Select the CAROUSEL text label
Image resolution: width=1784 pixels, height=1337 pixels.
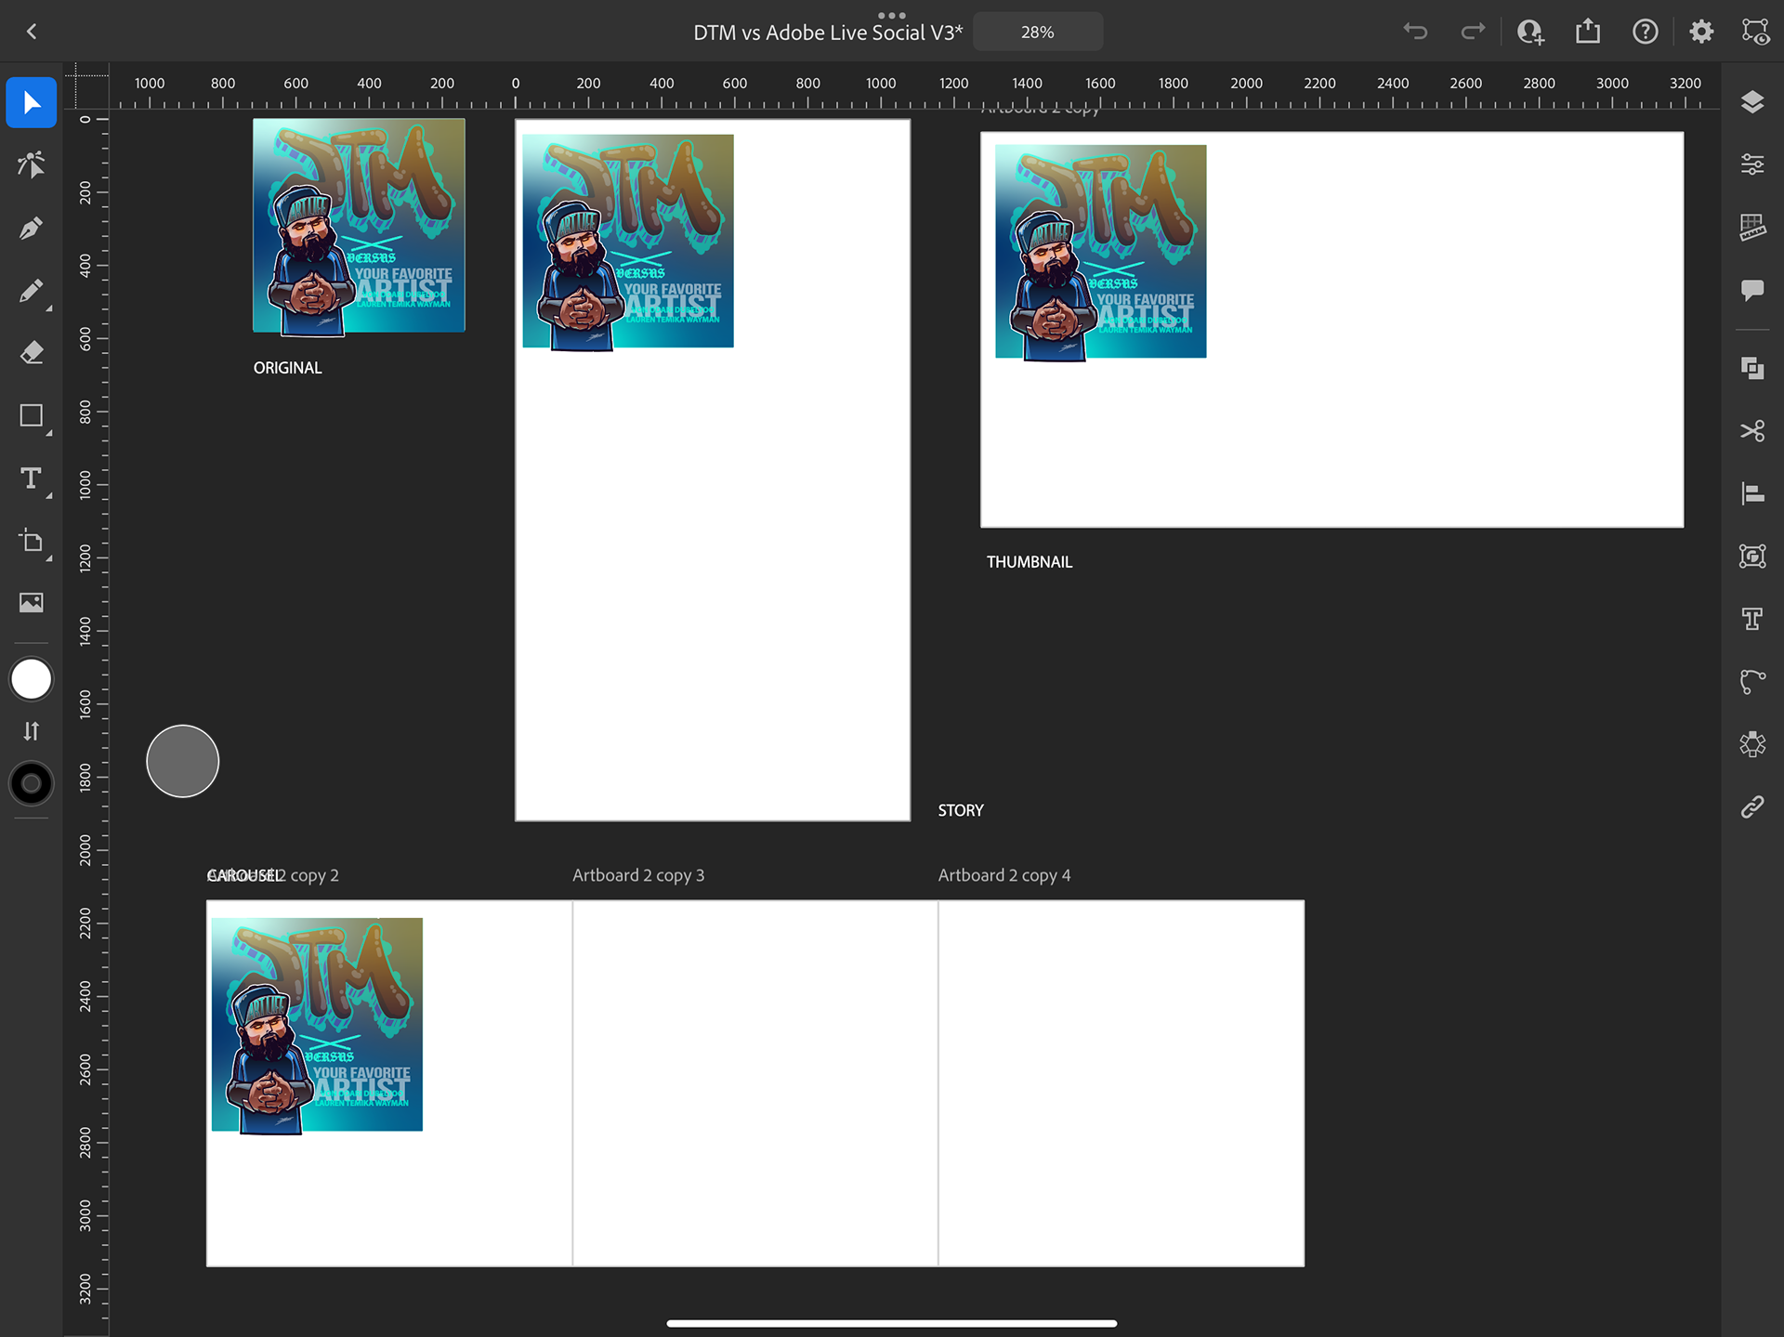coord(244,875)
